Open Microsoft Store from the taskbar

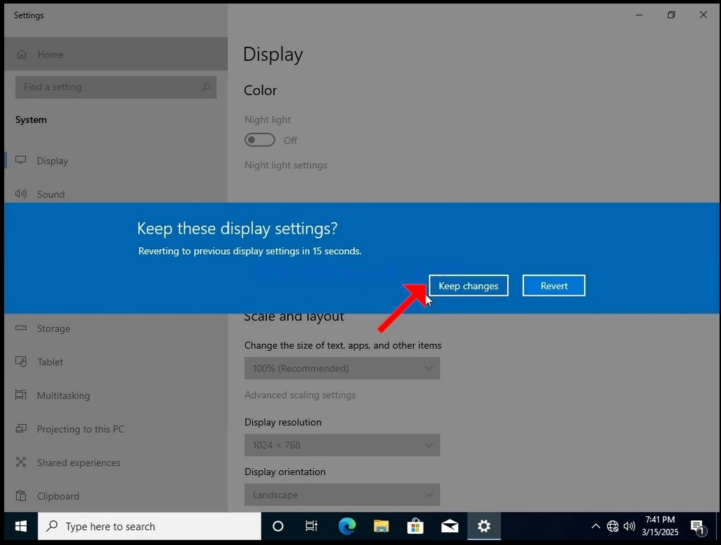pos(415,526)
